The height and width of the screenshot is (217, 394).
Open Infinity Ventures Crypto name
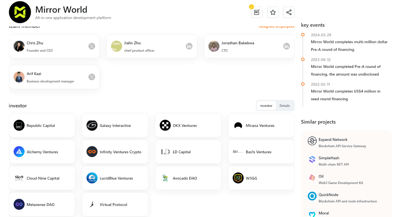[120, 152]
